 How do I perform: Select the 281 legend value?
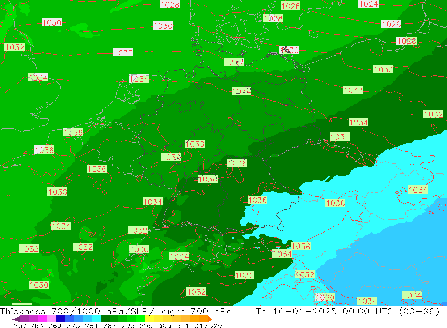[90, 325]
